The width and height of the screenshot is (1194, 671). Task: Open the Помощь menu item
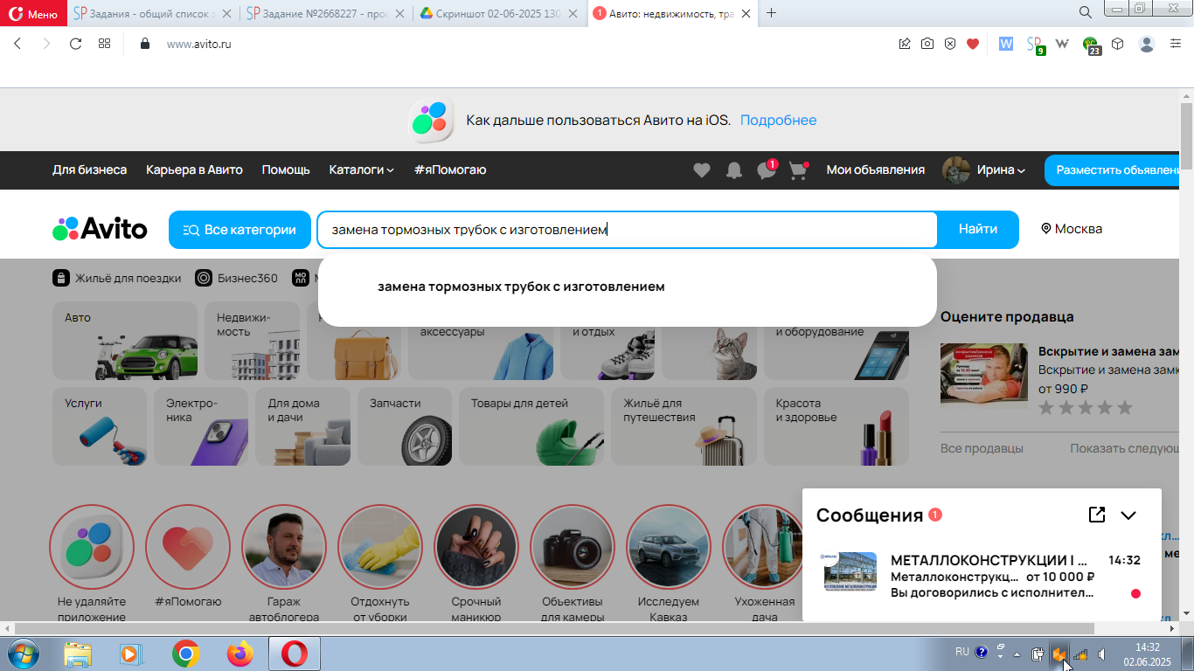click(286, 169)
